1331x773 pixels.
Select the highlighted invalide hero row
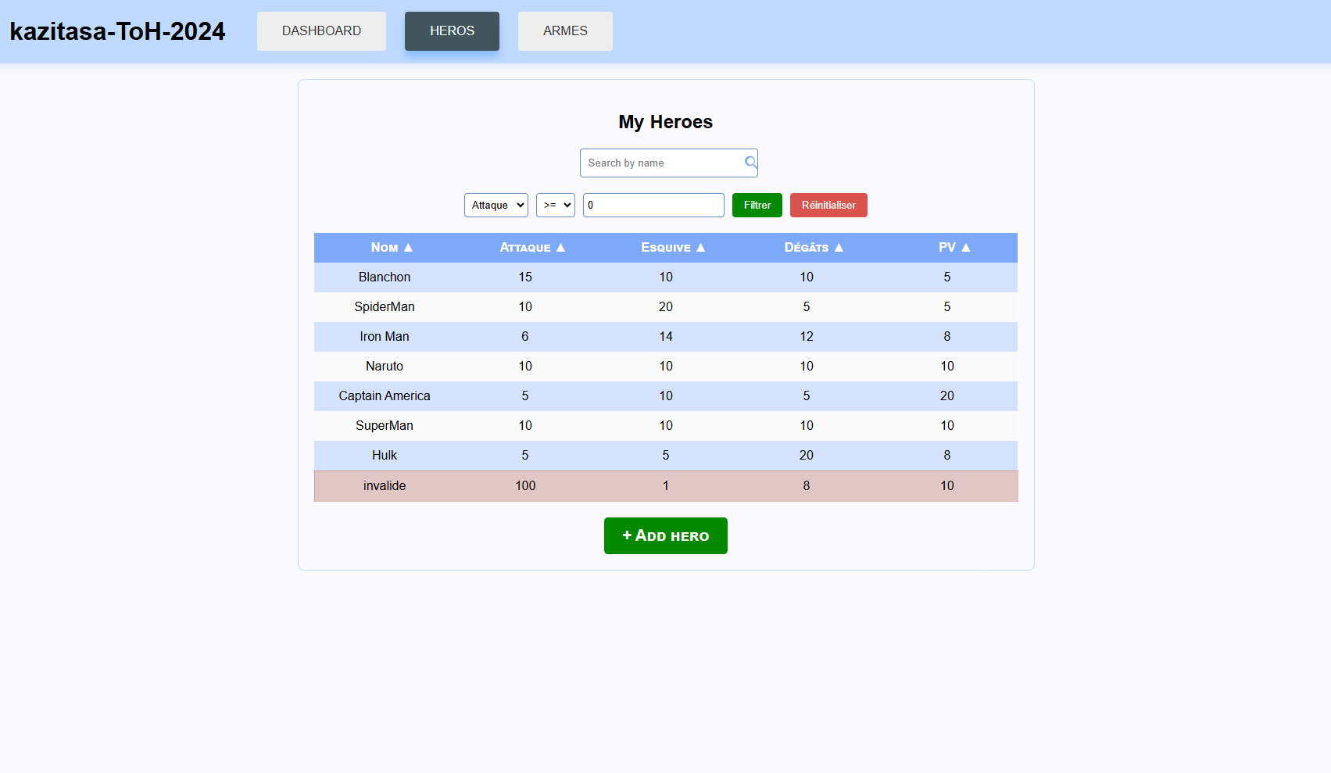(385, 485)
